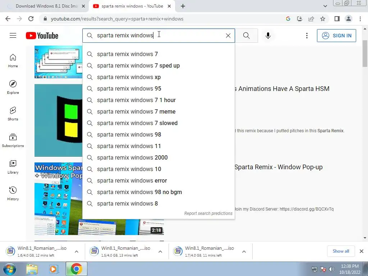Click the browser forward arrow

click(x=19, y=19)
